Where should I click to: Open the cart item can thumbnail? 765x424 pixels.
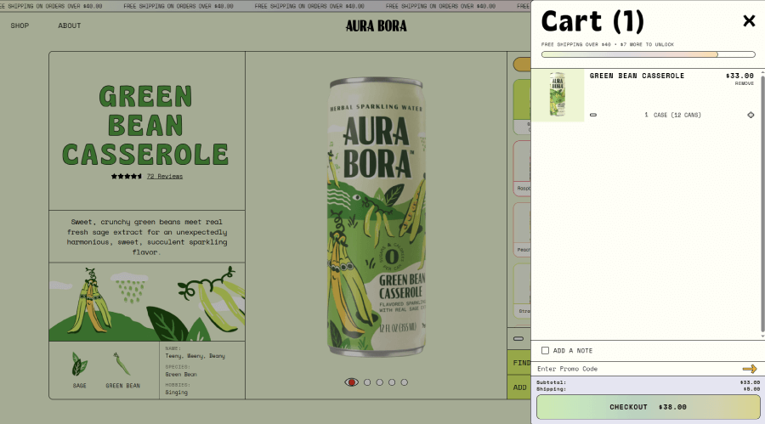click(558, 94)
